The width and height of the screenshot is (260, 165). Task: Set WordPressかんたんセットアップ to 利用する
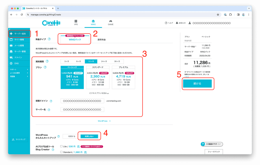click(72, 137)
